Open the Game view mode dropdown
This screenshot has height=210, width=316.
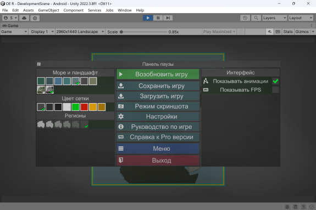coord(14,32)
